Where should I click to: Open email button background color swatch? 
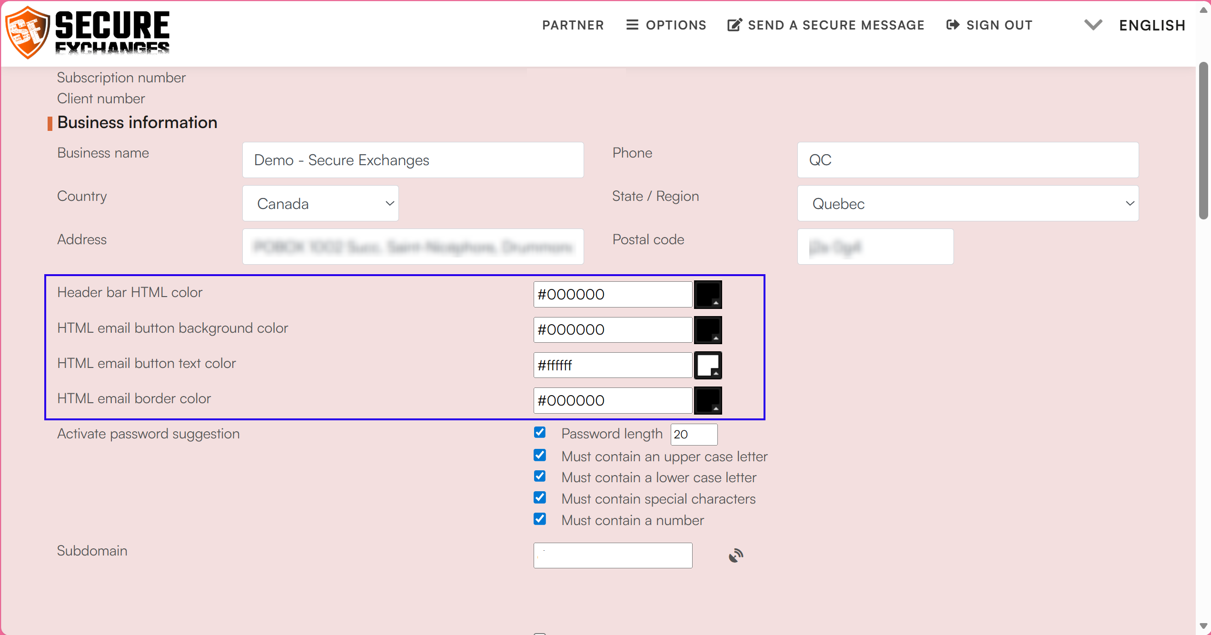(x=708, y=330)
